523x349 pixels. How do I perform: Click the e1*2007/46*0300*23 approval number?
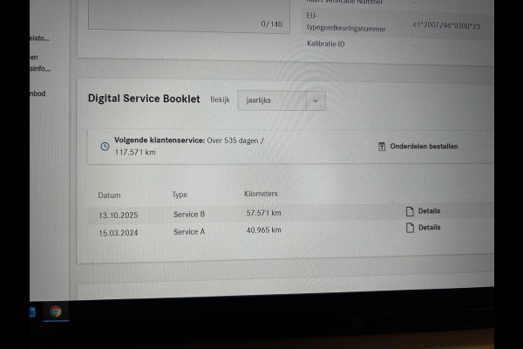[x=446, y=25]
